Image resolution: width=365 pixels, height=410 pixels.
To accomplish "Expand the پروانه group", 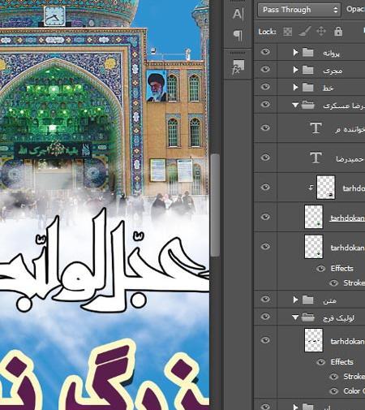I will [x=295, y=52].
